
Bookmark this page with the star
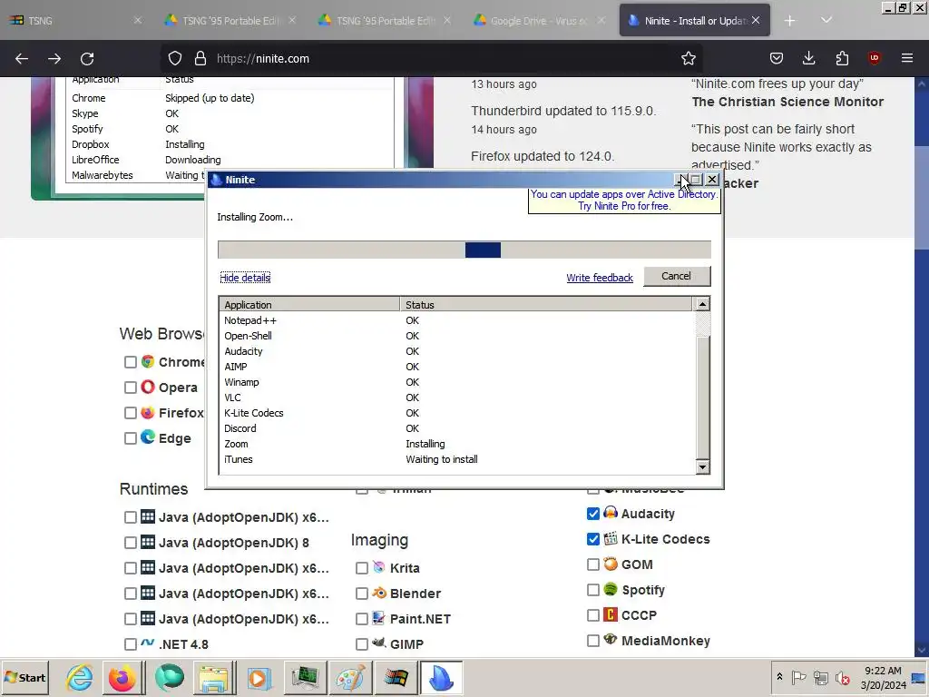tap(688, 59)
